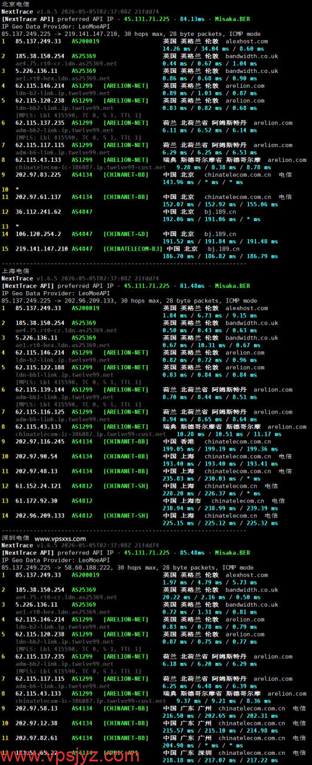This screenshot has width=312, height=765.
Task: Click the 上海电信 section heading
Action: 16,271
